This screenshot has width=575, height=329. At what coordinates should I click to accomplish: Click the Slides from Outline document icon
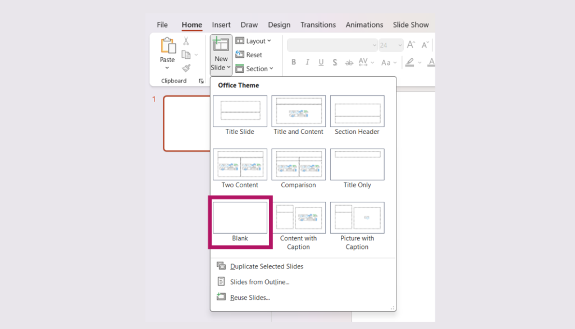tap(221, 281)
